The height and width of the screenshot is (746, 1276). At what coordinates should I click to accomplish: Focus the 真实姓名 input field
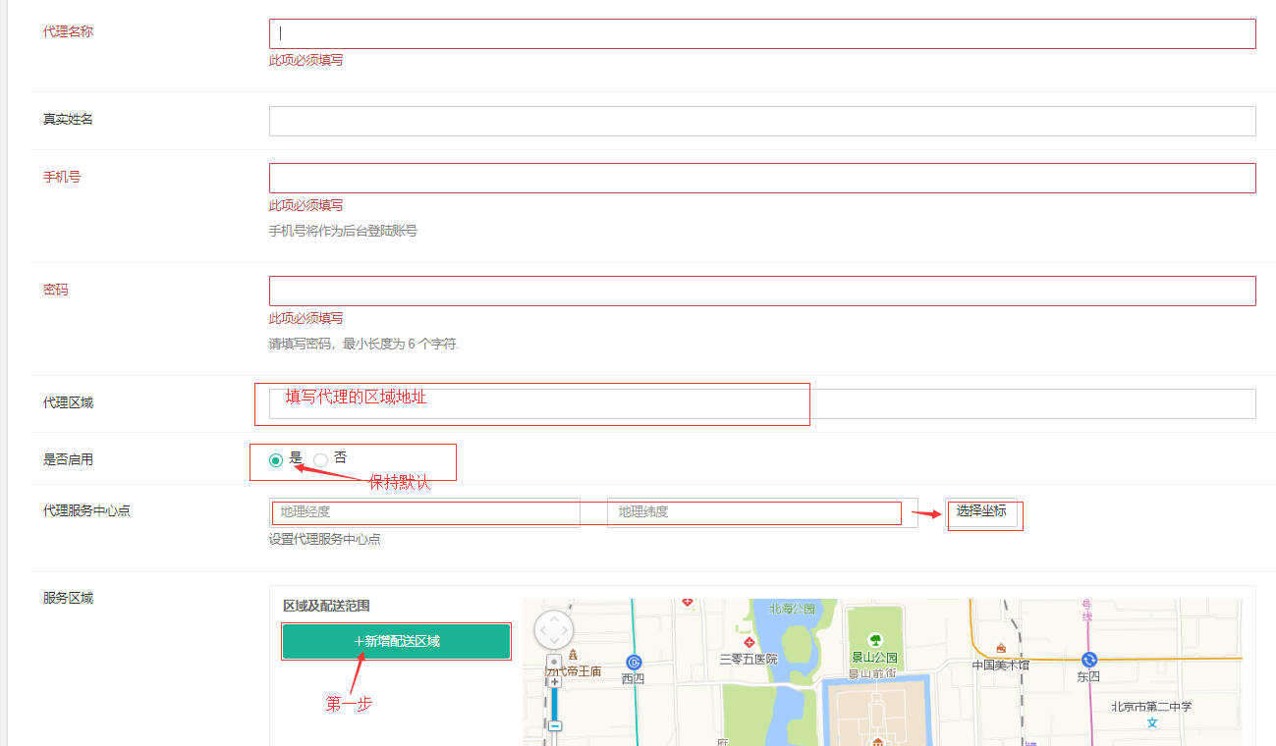pos(762,121)
